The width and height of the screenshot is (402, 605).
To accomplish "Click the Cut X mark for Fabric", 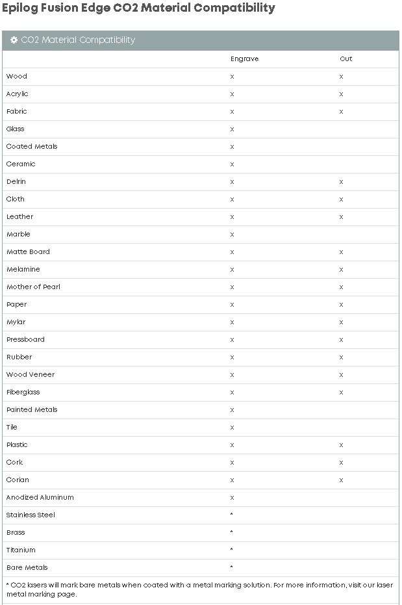I will point(341,112).
